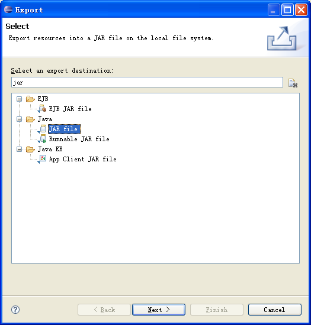
Task: Click the Next button
Action: click(x=159, y=310)
